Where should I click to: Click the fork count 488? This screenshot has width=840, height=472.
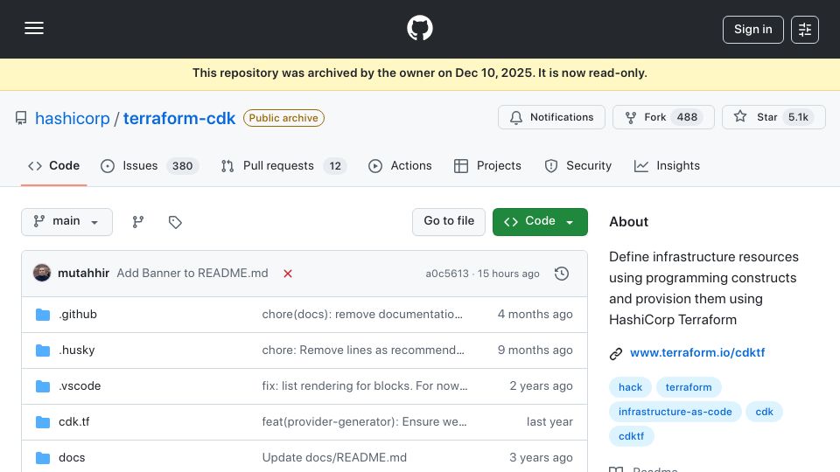(x=687, y=117)
